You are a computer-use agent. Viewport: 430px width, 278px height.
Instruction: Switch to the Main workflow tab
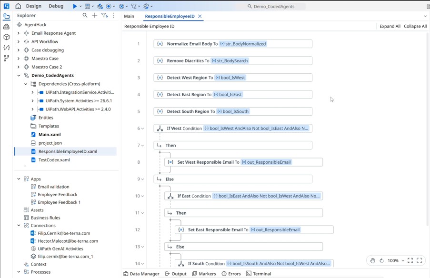coord(129,16)
